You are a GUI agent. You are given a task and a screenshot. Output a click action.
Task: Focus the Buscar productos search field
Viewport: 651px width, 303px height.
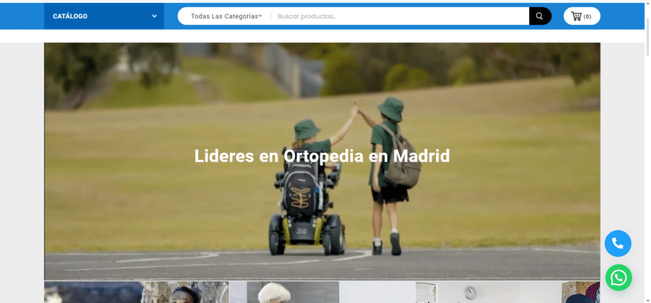coord(399,16)
